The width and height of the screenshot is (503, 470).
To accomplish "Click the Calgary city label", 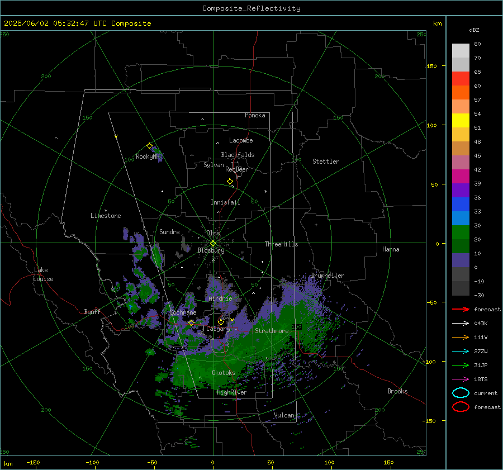I will [x=218, y=329].
